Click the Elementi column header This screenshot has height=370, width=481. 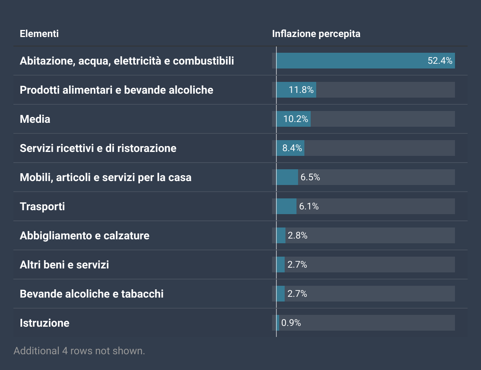pyautogui.click(x=39, y=34)
